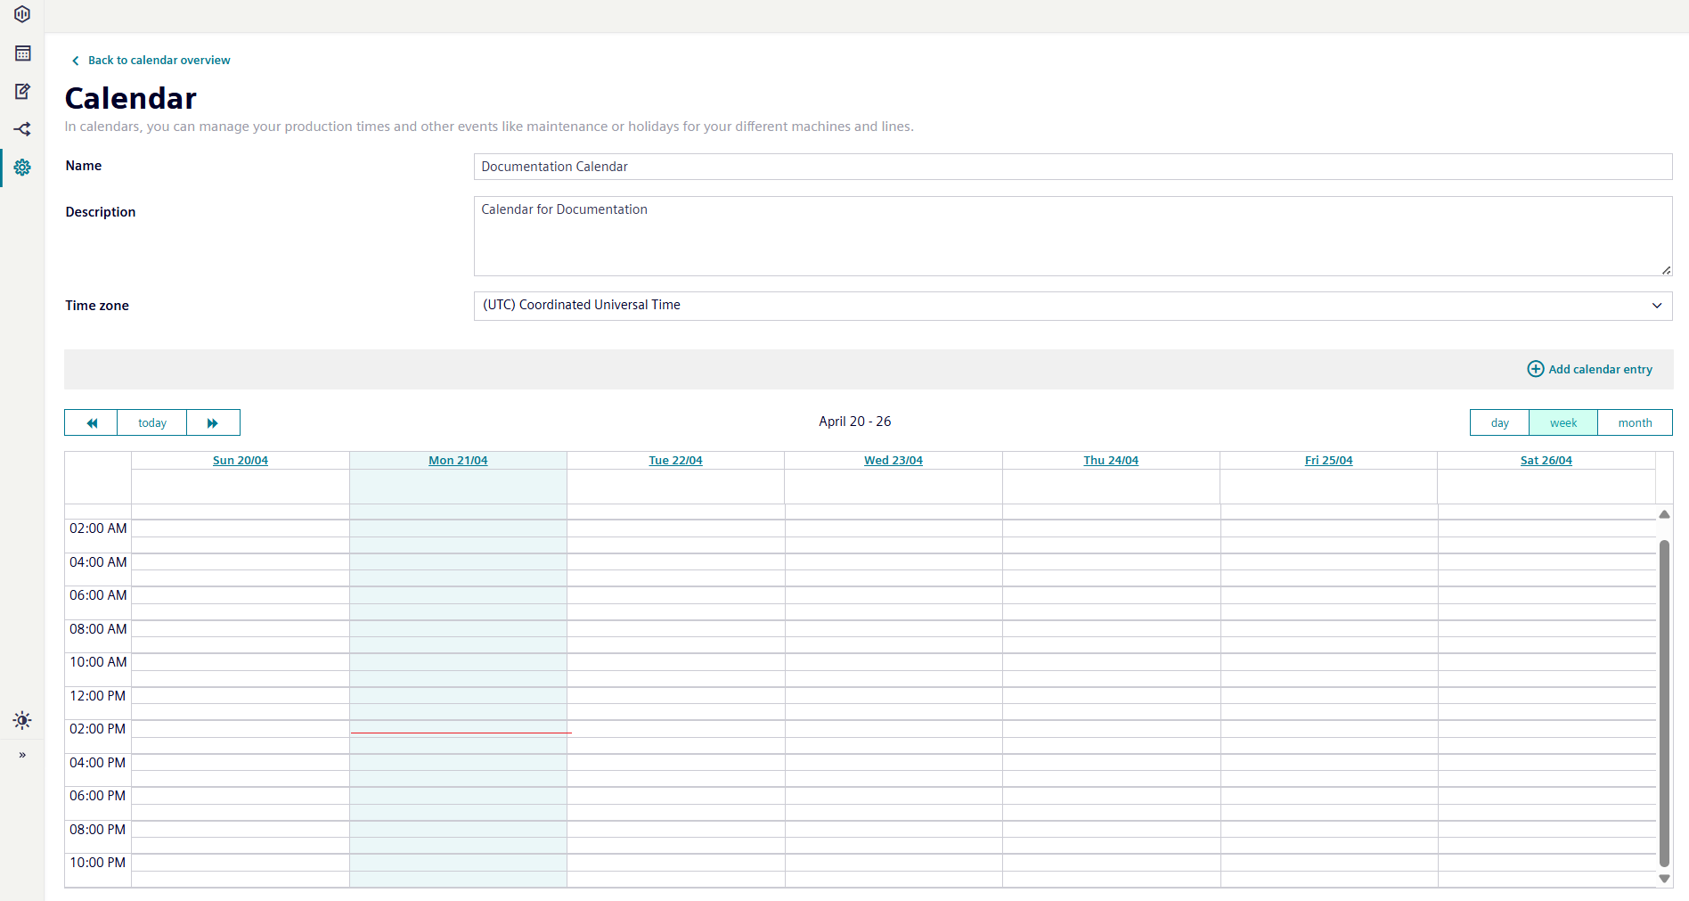The width and height of the screenshot is (1689, 901).
Task: Open the calendar table icon in sidebar
Action: 22,53
